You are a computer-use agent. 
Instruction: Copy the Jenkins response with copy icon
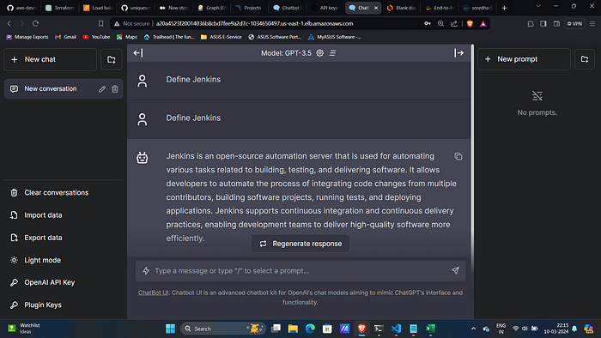[x=458, y=156]
